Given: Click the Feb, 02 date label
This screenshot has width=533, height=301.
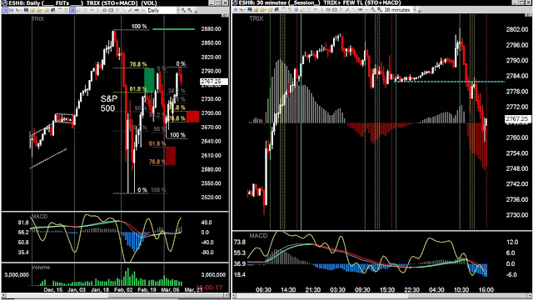Looking at the screenshot, I should tap(123, 290).
